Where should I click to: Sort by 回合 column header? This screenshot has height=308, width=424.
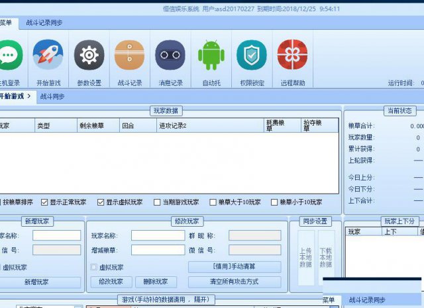(138, 126)
